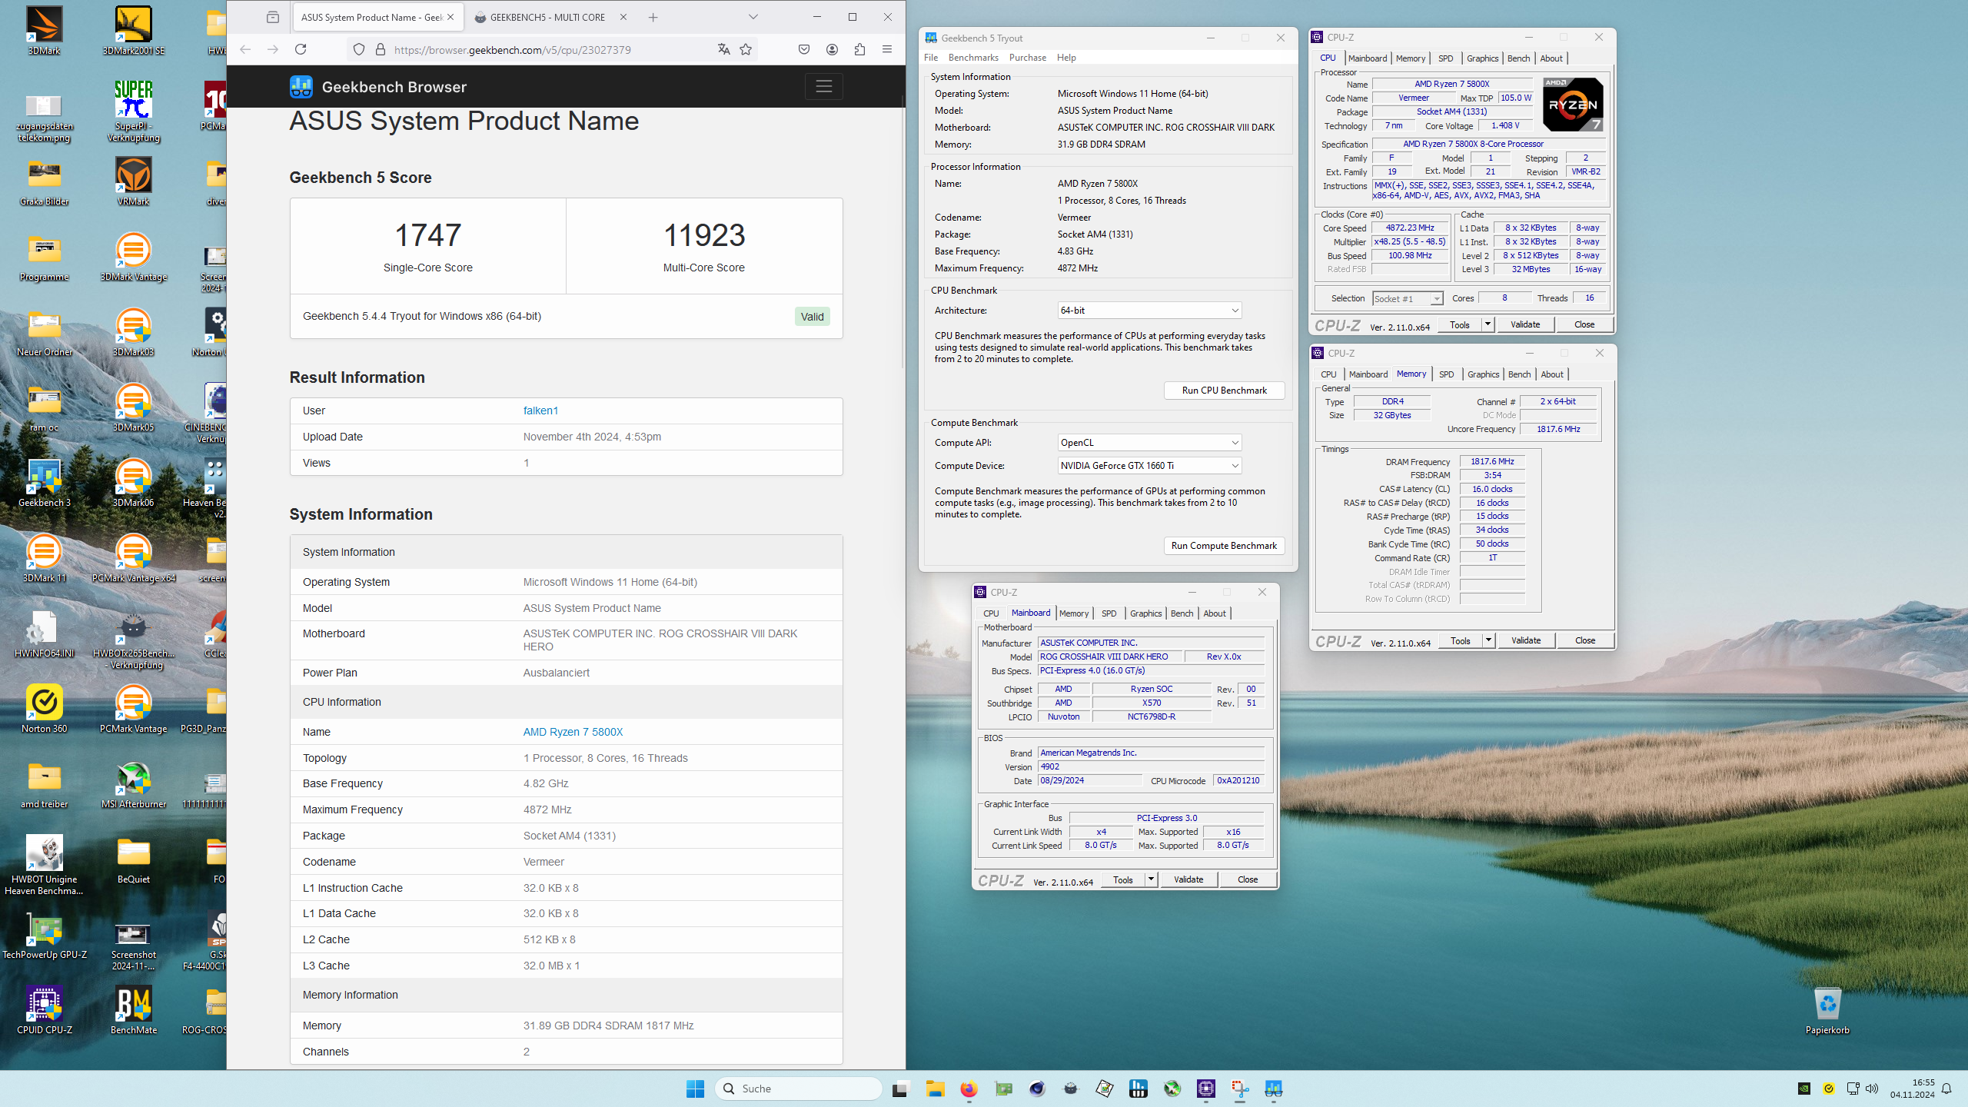1968x1107 pixels.
Task: Click Validate in CPU-Z Mainboard window
Action: click(1188, 879)
